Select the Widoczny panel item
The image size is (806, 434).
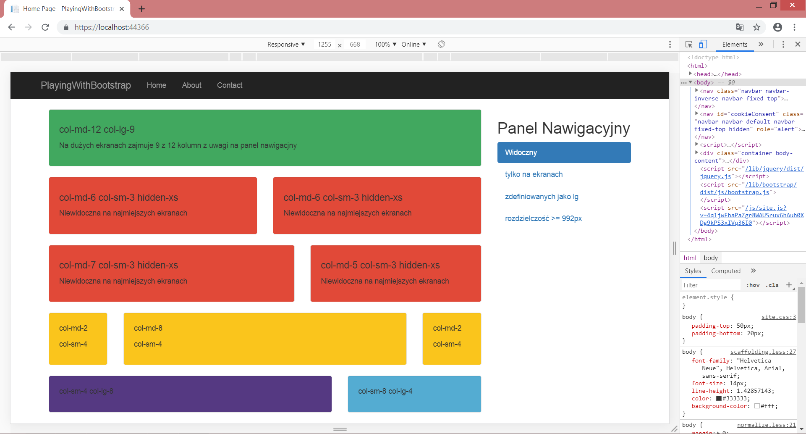coord(564,153)
